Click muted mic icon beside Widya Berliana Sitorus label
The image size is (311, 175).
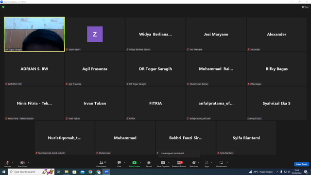coord(127,50)
